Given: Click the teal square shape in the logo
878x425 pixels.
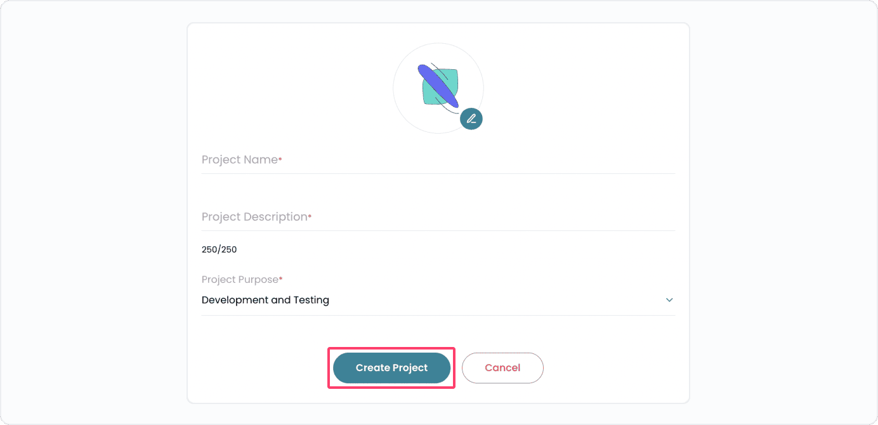Looking at the screenshot, I should (449, 79).
